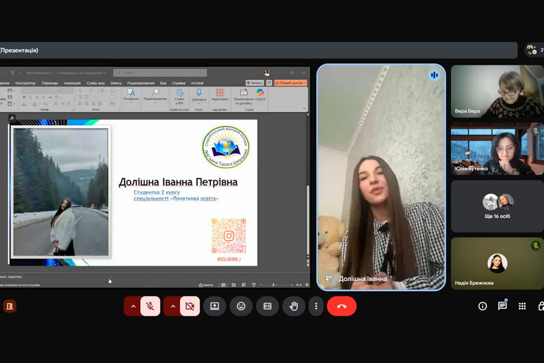Screen dimensions: 544x363
Task: Open the Анимация ribbon tab
Action: pyautogui.click(x=72, y=83)
